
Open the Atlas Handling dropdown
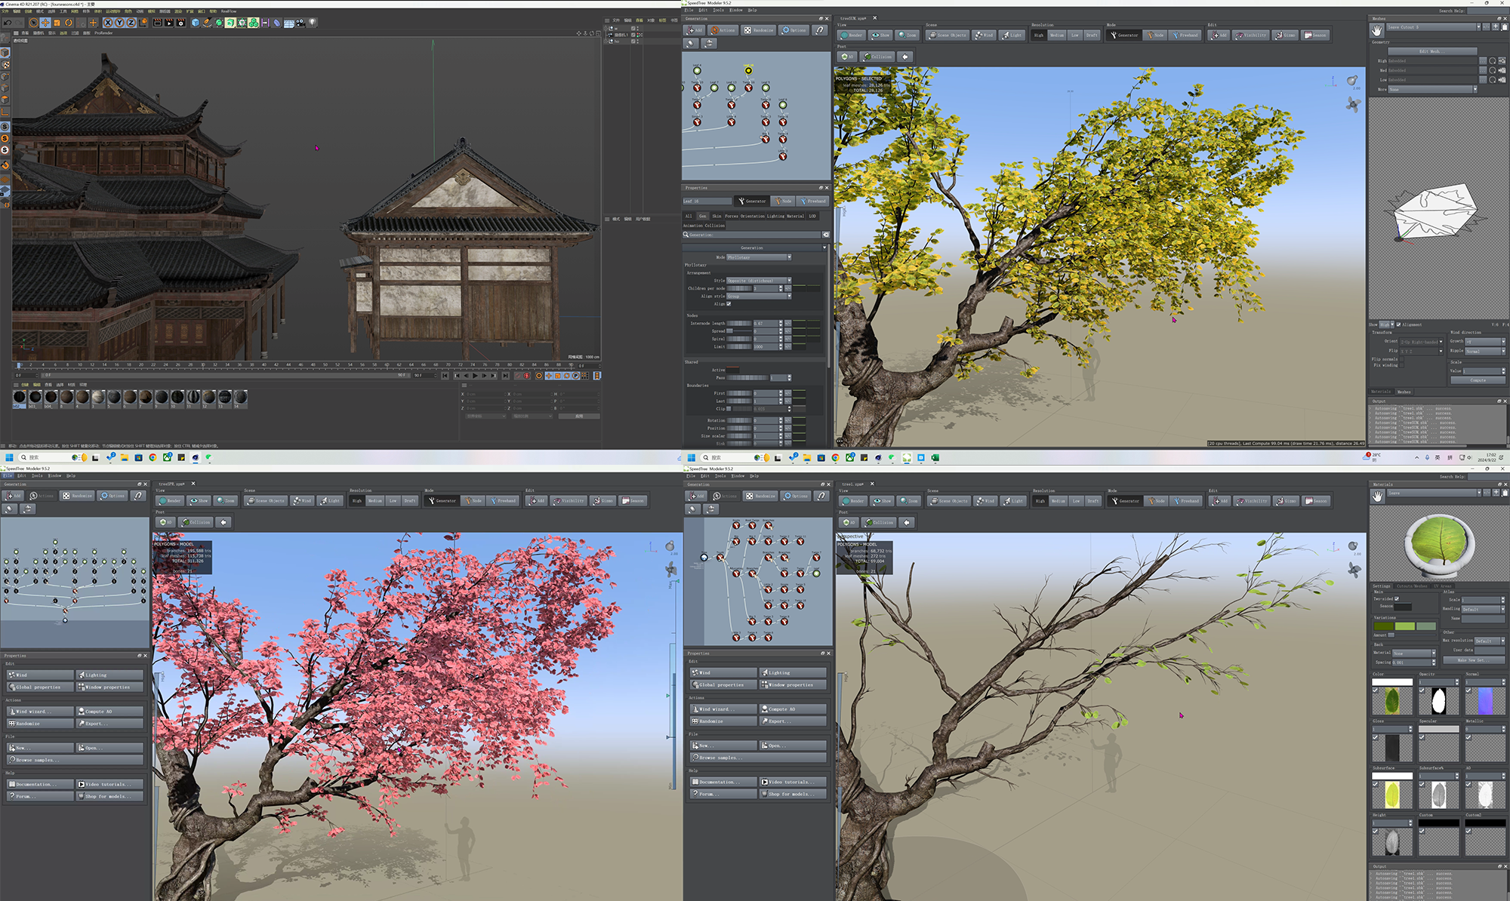point(1483,609)
